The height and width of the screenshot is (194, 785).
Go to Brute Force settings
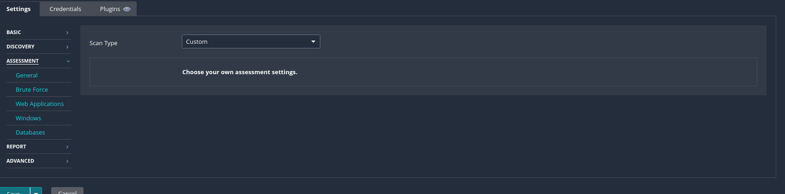coord(32,90)
